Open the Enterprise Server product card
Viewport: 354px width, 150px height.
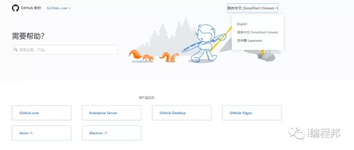111,113
